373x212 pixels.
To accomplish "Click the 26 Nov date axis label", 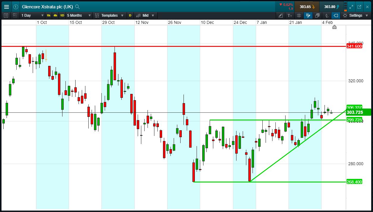I will (x=174, y=22).
